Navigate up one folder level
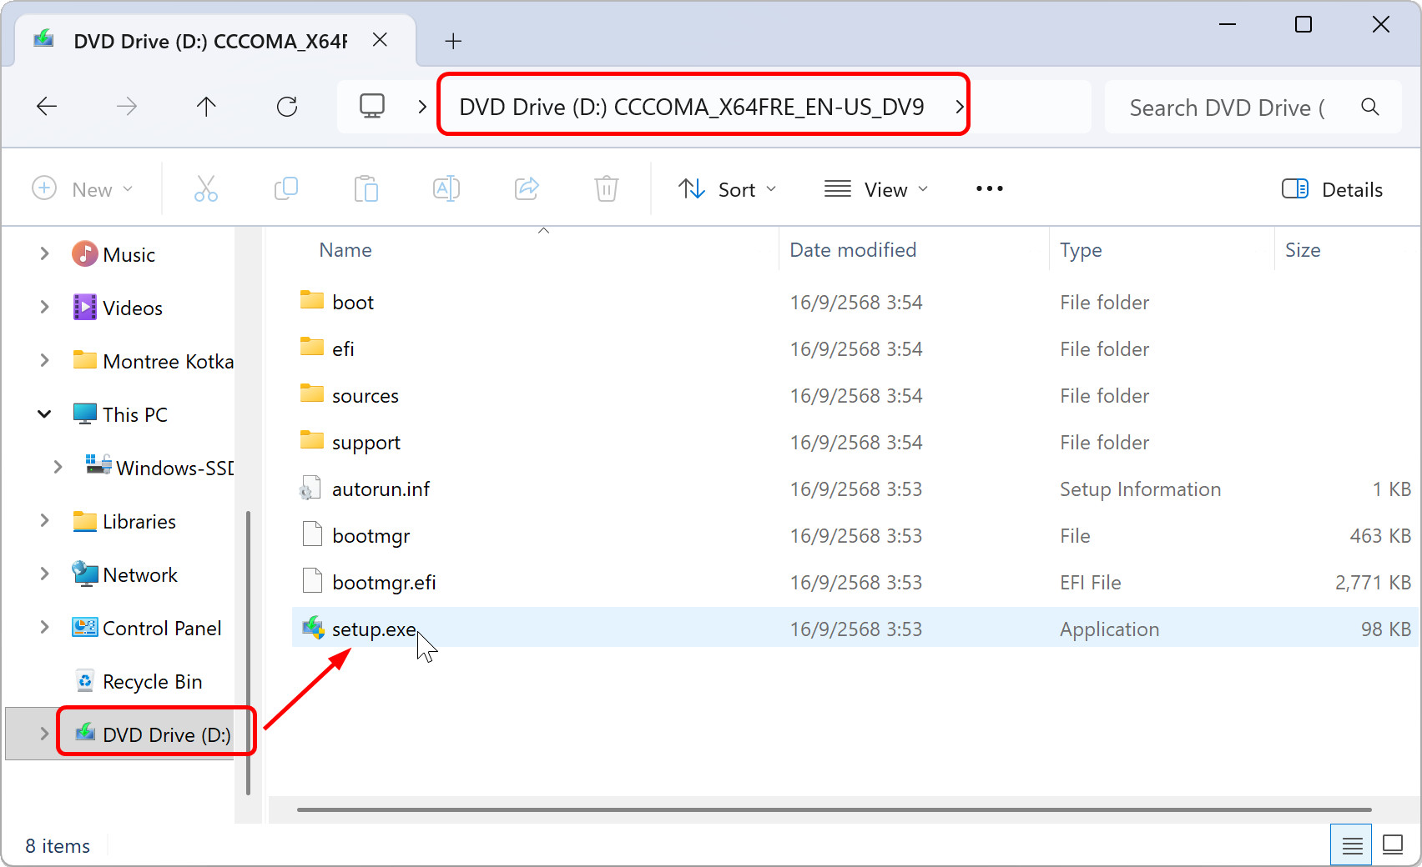Image resolution: width=1422 pixels, height=867 pixels. point(206,106)
